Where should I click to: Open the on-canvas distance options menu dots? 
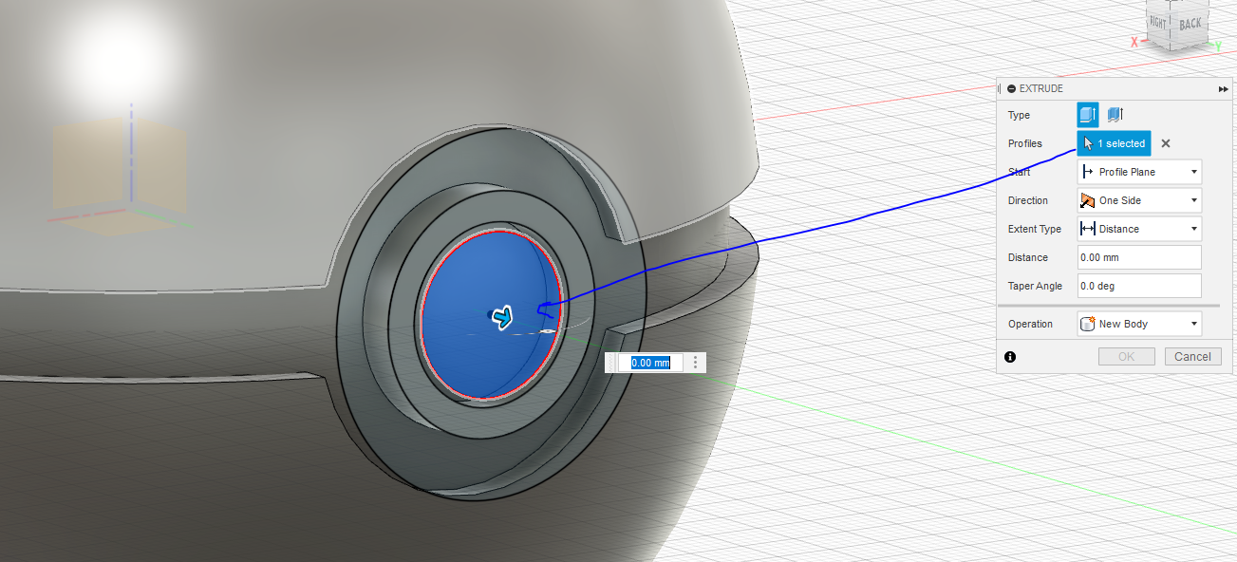click(696, 363)
